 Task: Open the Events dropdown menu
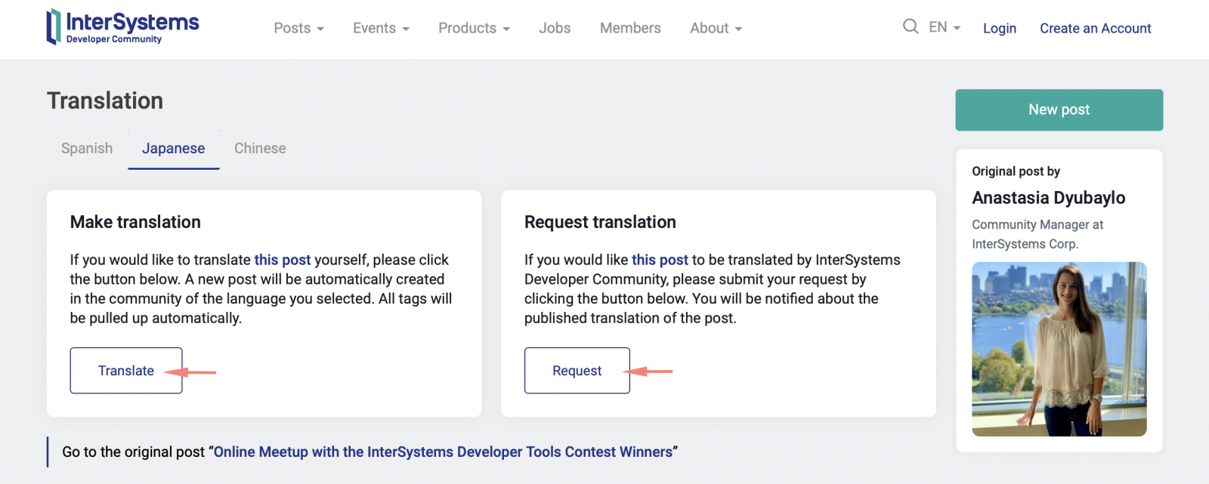point(381,28)
